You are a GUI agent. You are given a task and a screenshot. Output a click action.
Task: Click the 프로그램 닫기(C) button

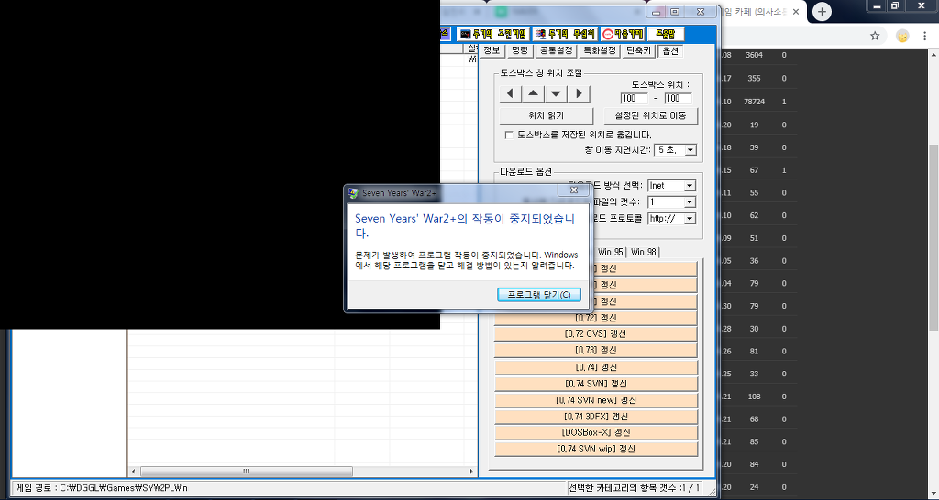click(x=539, y=295)
